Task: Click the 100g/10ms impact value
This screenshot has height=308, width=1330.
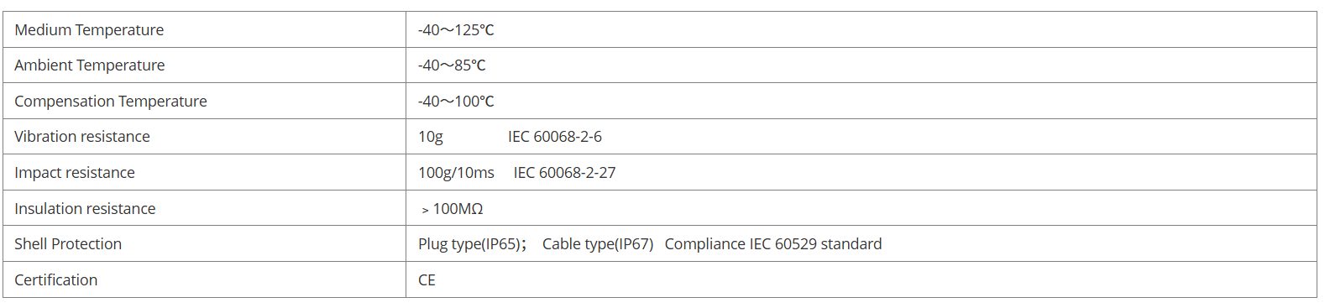Action: (456, 172)
